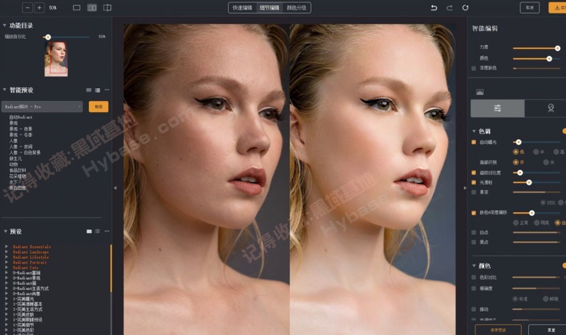
Task: Enable the 深度肤色 checkbox
Action: 472,68
